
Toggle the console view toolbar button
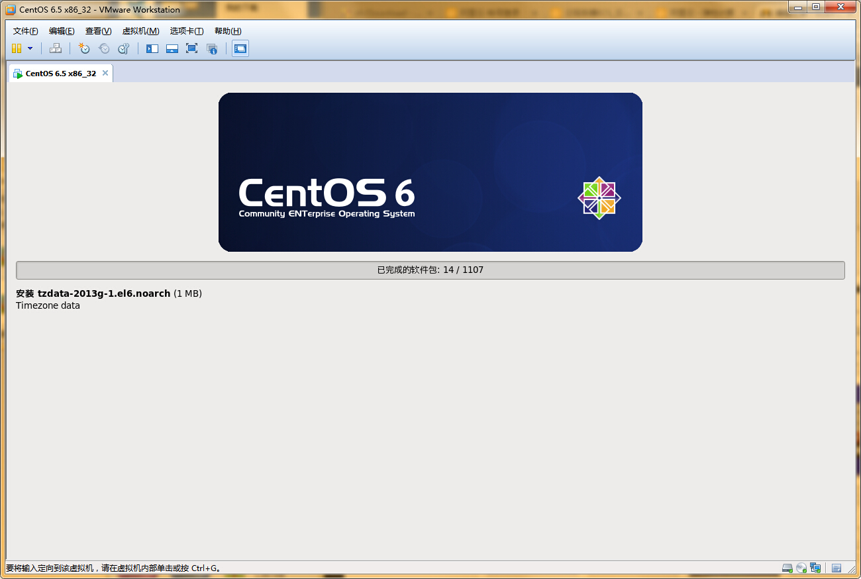(x=240, y=48)
